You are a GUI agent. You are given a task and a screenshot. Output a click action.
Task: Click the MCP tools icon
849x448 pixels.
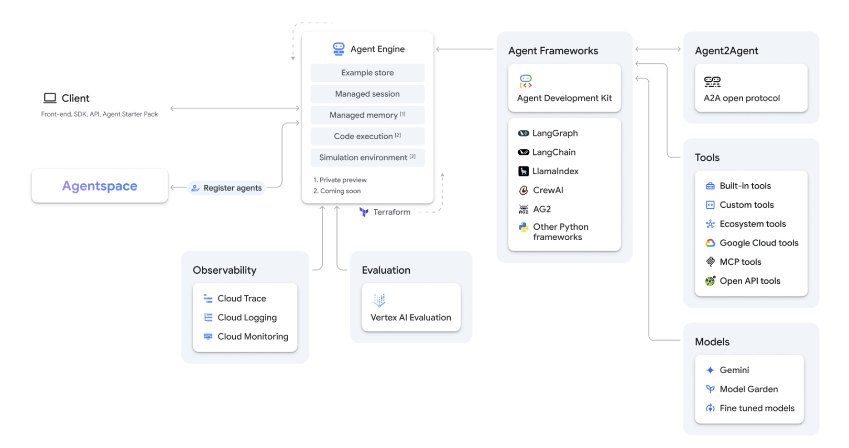coord(710,262)
